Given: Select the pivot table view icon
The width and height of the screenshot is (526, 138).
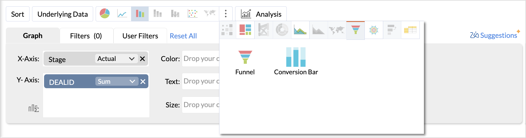Looking at the screenshot, I should (x=410, y=30).
